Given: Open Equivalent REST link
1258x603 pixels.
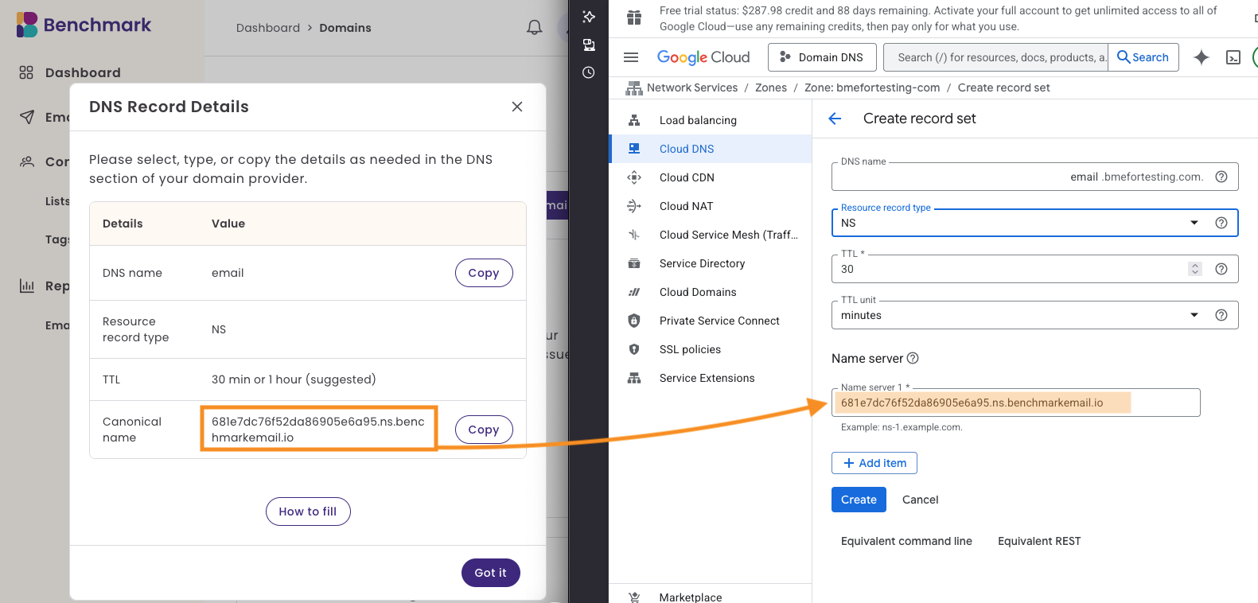Looking at the screenshot, I should [x=1039, y=541].
